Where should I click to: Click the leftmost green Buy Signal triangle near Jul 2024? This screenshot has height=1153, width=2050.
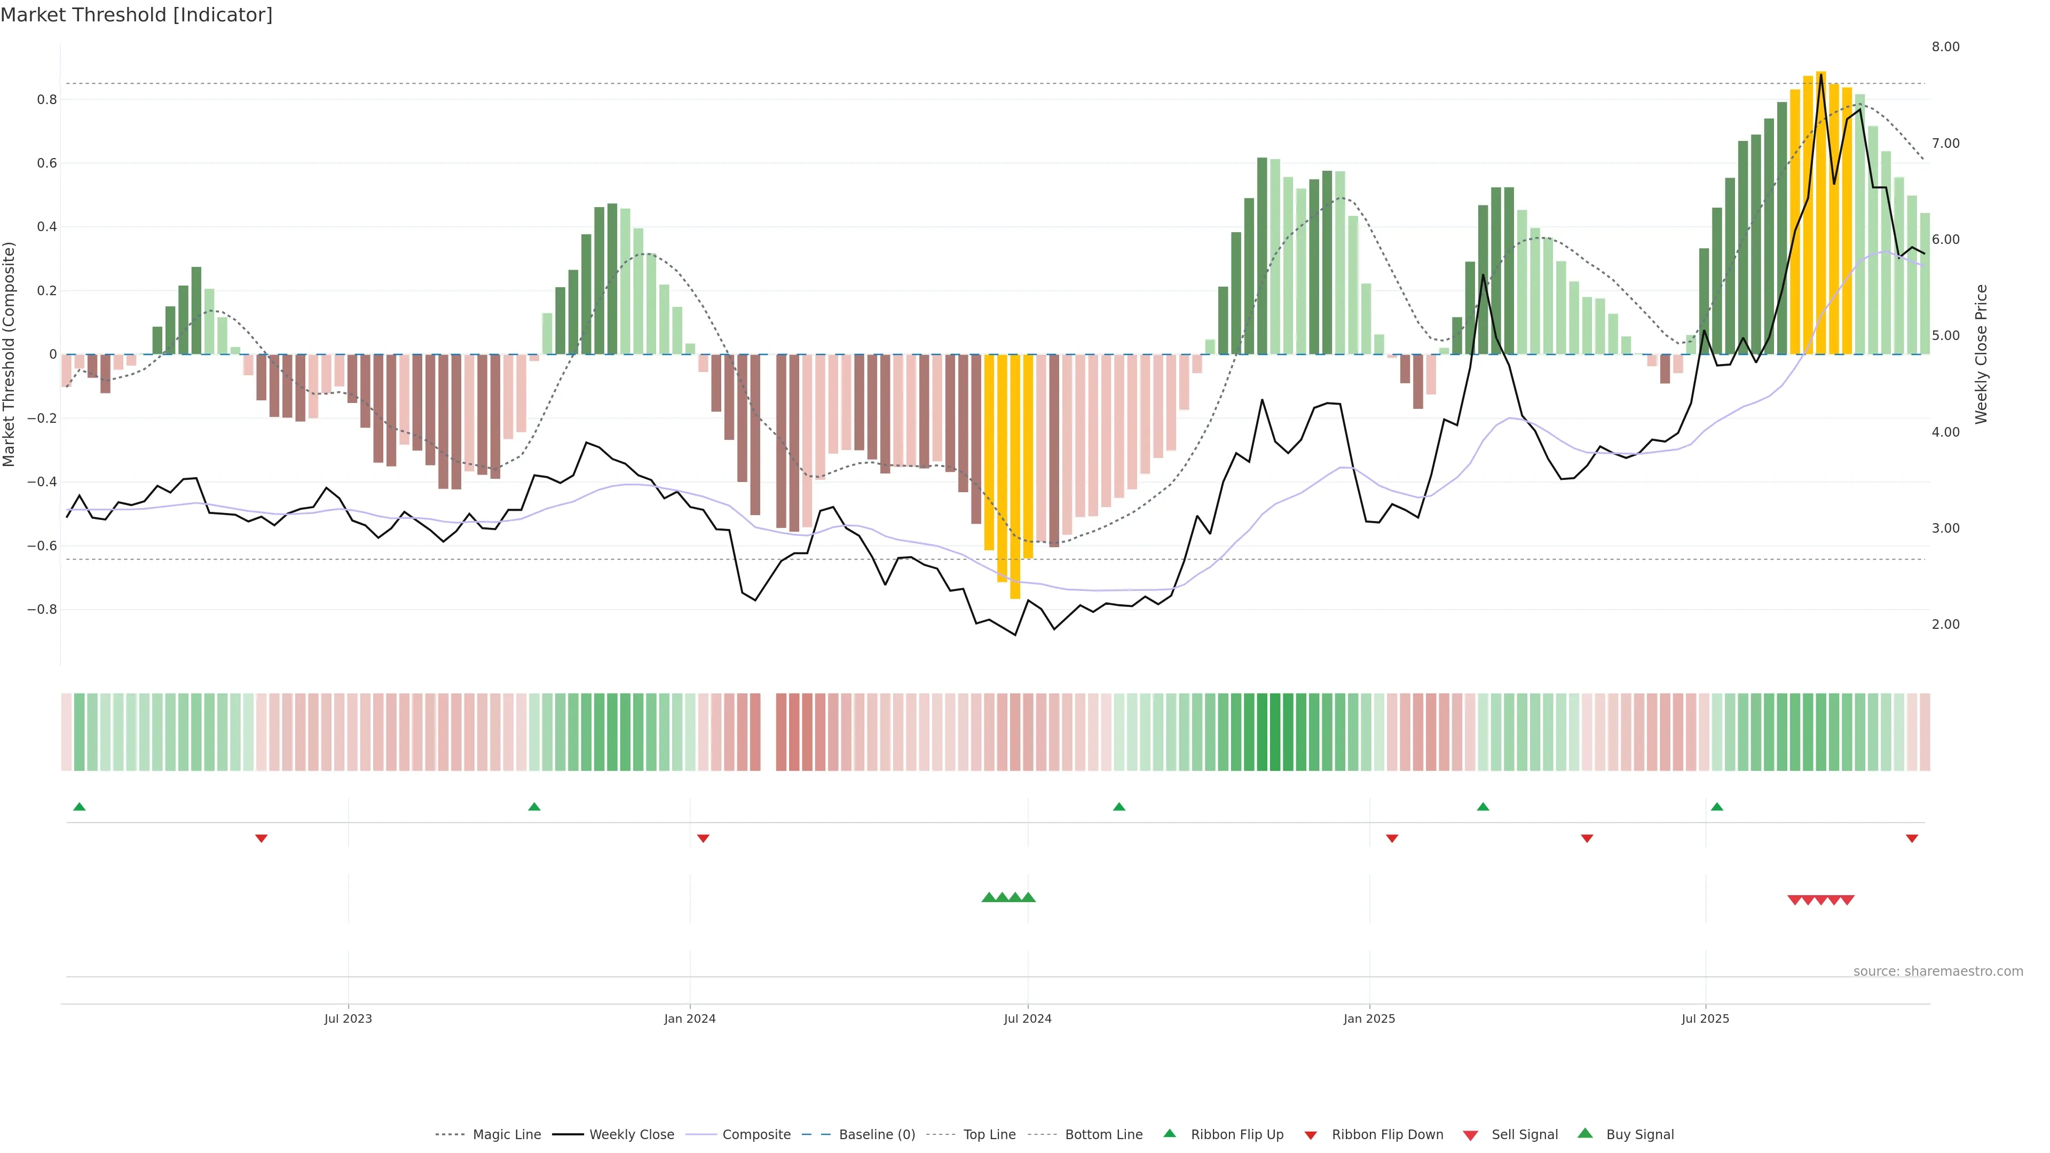tap(988, 897)
